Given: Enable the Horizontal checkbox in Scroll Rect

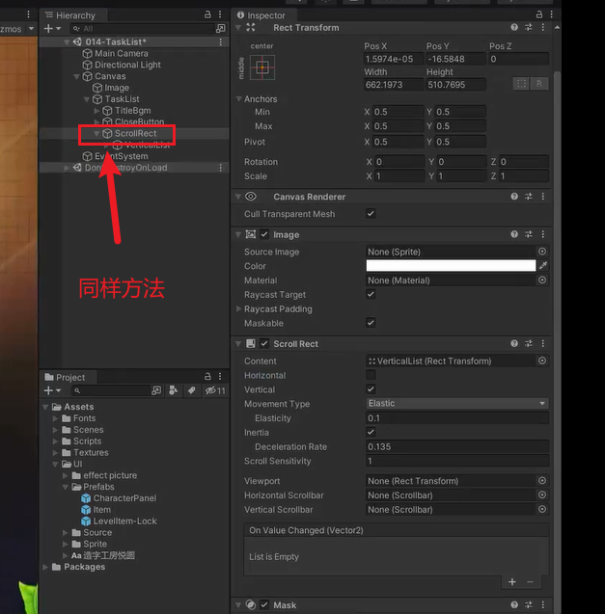Looking at the screenshot, I should [x=371, y=375].
